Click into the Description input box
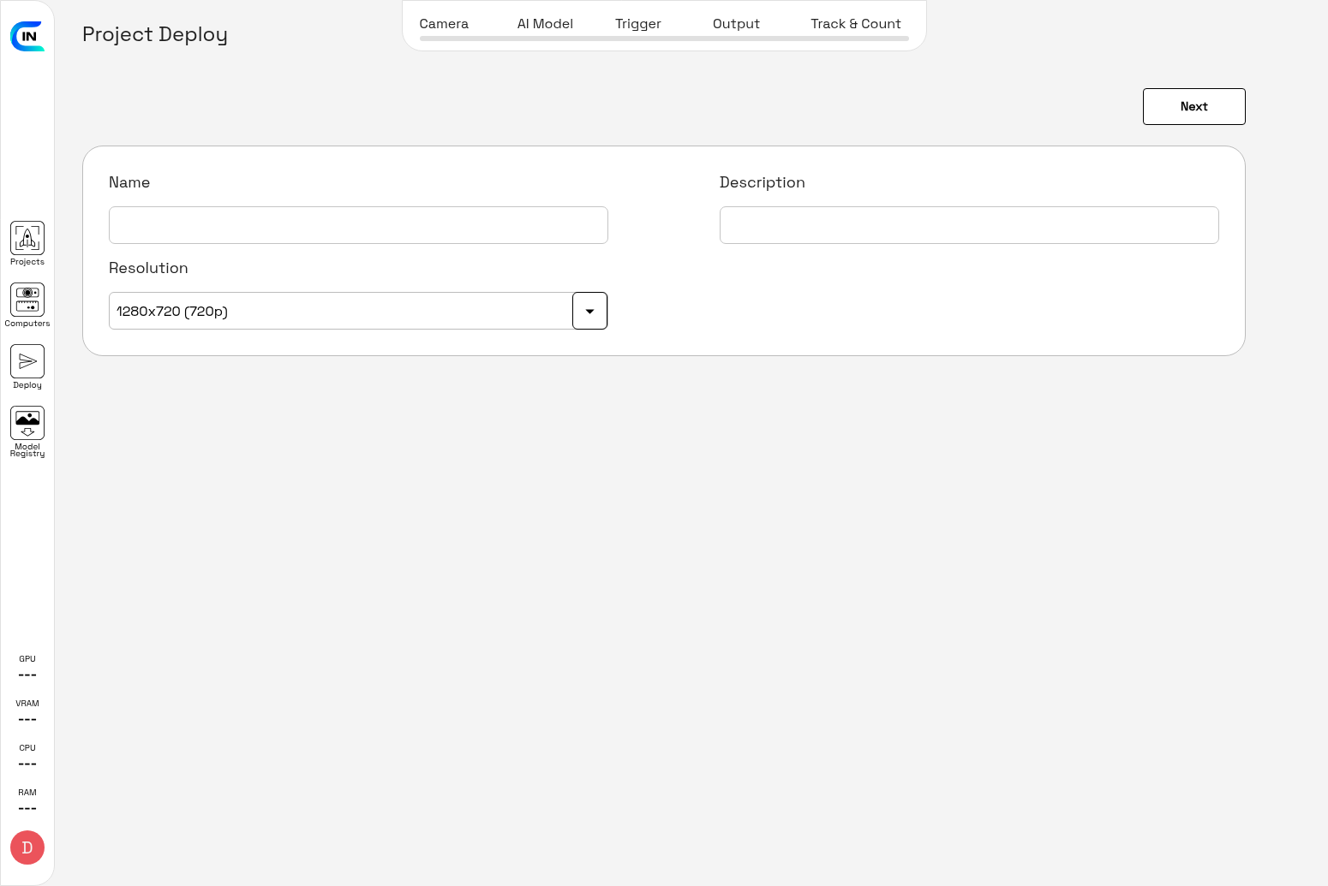The width and height of the screenshot is (1328, 886). [969, 225]
